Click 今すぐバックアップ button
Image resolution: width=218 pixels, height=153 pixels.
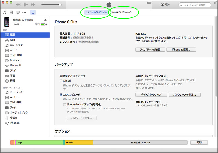pos(151,95)
